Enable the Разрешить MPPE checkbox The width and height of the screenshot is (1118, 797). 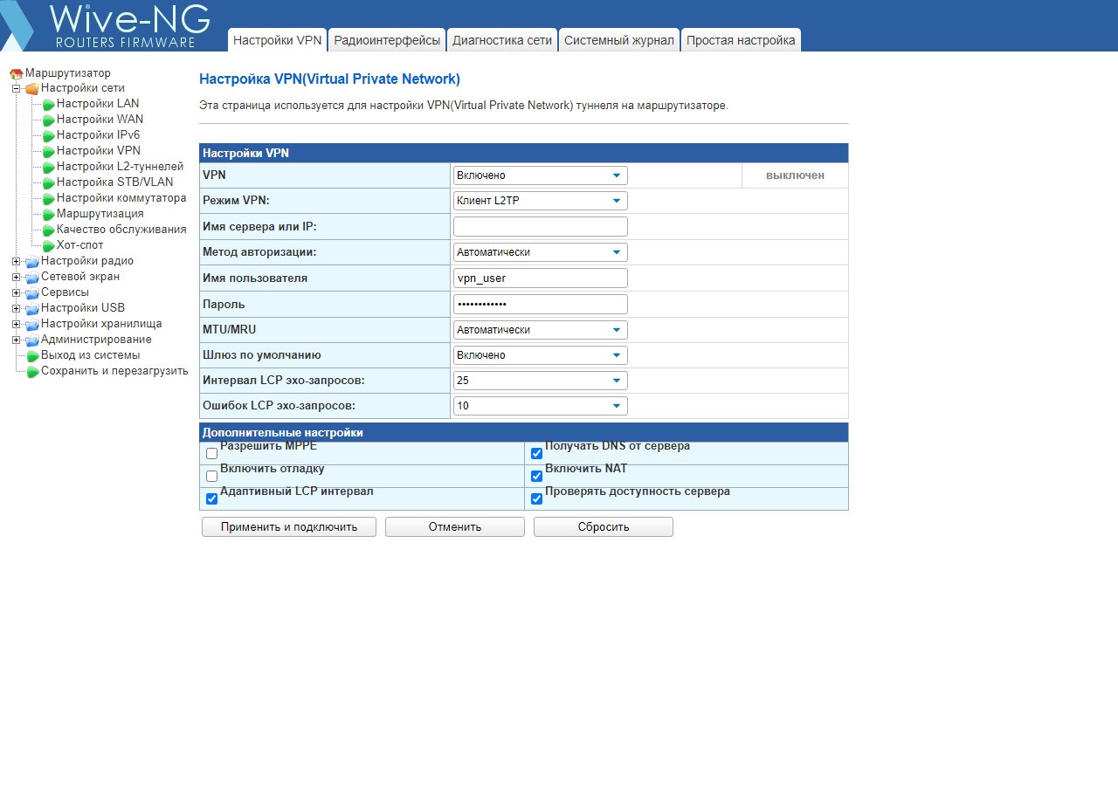click(x=211, y=454)
